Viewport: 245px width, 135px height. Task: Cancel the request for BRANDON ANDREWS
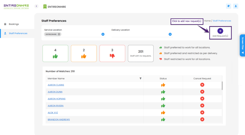(202, 120)
